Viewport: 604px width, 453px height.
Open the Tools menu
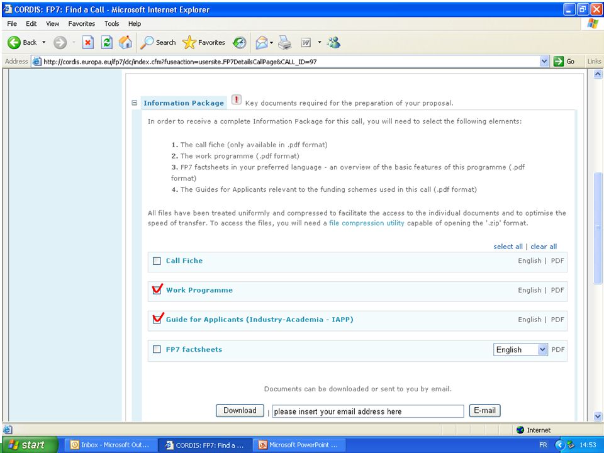[x=112, y=23]
